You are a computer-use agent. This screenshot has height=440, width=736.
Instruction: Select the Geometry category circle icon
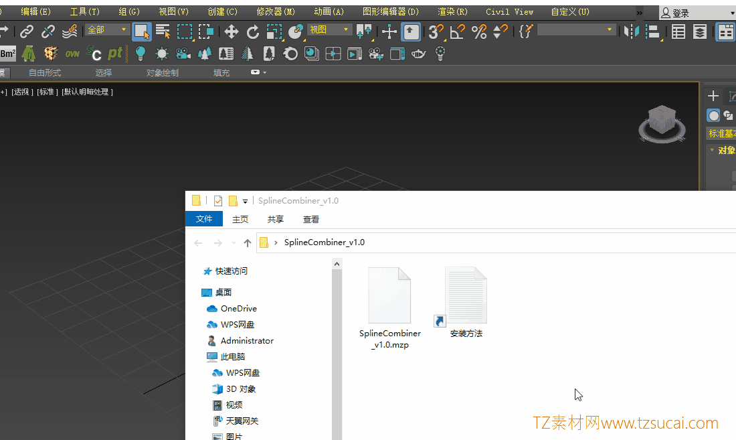tap(713, 115)
